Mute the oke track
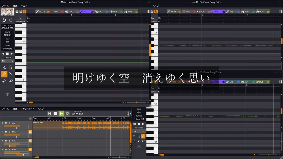Screen dimensions: 283x159 (6, 123)
